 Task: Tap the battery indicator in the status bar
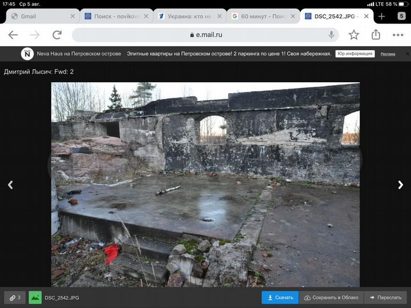click(x=404, y=4)
